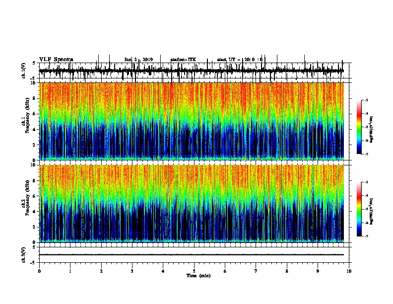
Task: Click the '-3' label on ch.2 colorbar
Action: coord(366,182)
